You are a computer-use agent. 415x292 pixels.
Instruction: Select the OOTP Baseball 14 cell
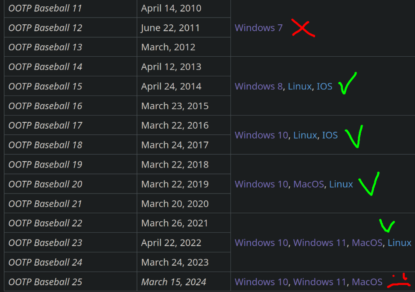(x=71, y=66)
